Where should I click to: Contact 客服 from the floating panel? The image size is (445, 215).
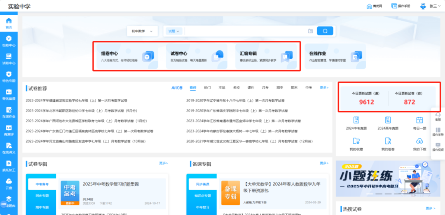click(x=438, y=117)
